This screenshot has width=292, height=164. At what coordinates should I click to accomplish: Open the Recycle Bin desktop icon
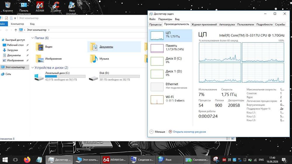8,7
